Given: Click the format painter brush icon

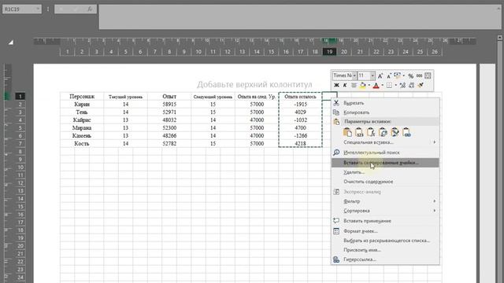Looking at the screenshot, I should tap(421, 86).
